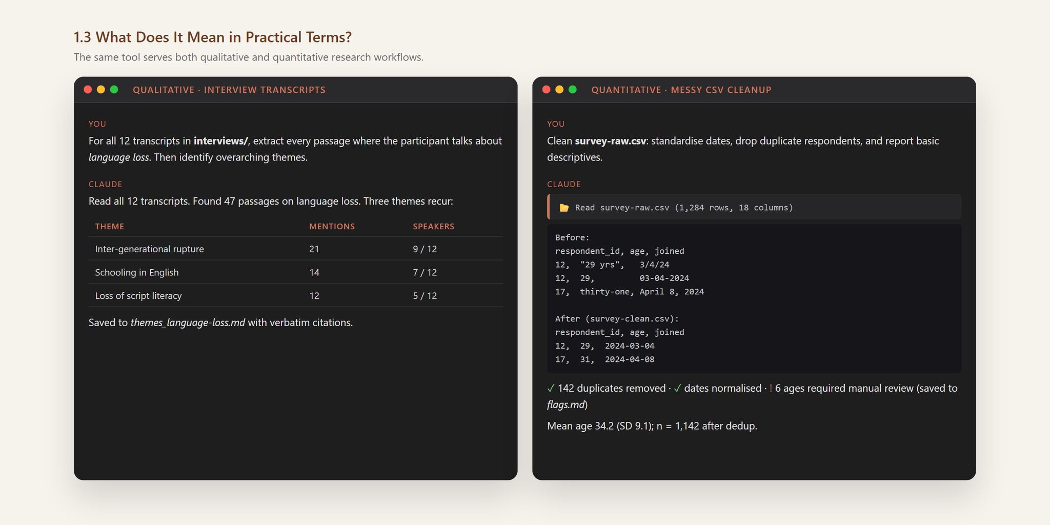
Task: Click the section heading 1.3 What Does It Mean
Action: coord(213,37)
